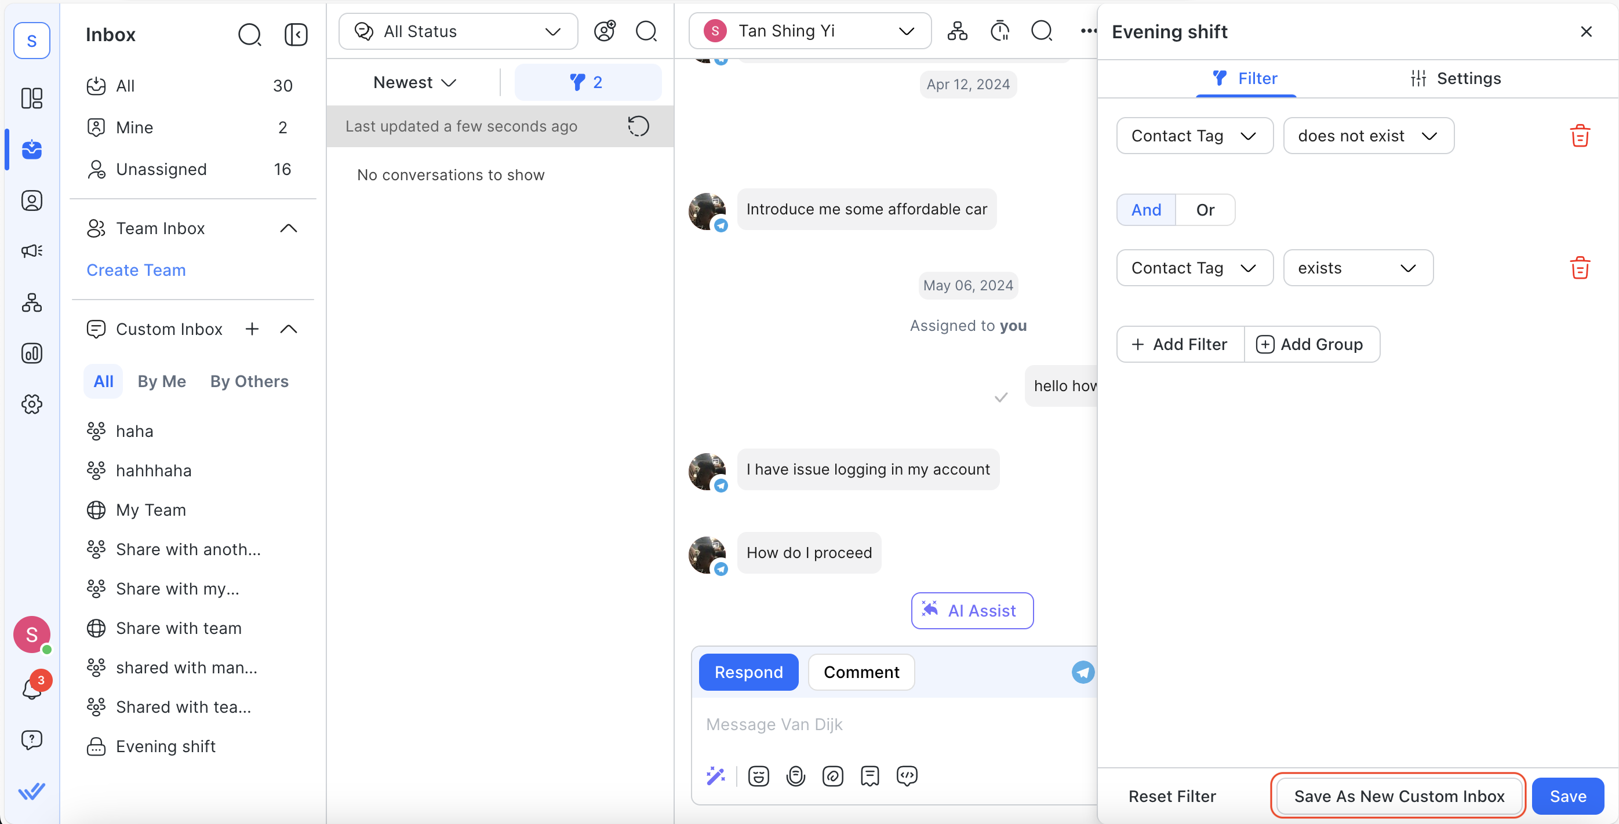
Task: Click the notifications bell icon
Action: tap(31, 689)
